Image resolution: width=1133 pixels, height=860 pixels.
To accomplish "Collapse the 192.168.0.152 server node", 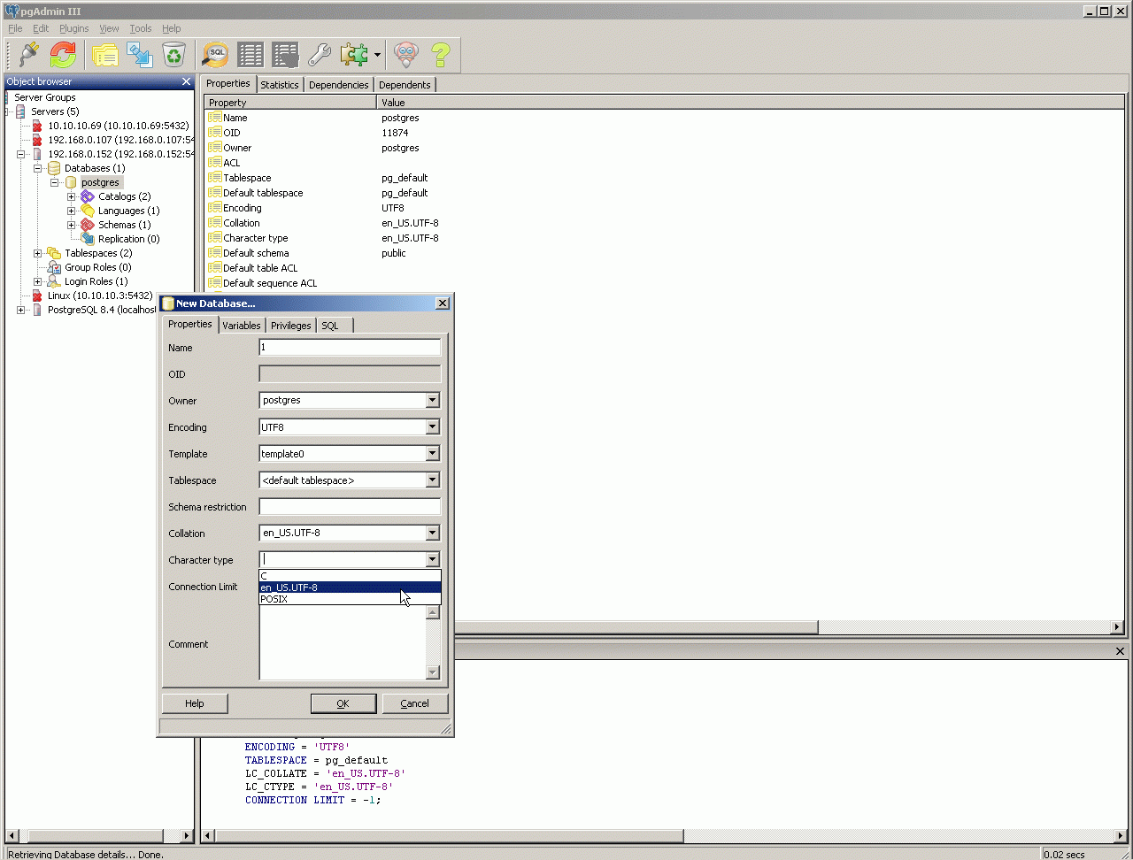I will [21, 154].
